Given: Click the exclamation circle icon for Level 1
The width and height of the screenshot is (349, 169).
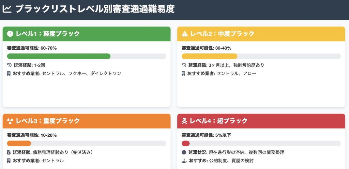Looking at the screenshot, I should [10, 34].
